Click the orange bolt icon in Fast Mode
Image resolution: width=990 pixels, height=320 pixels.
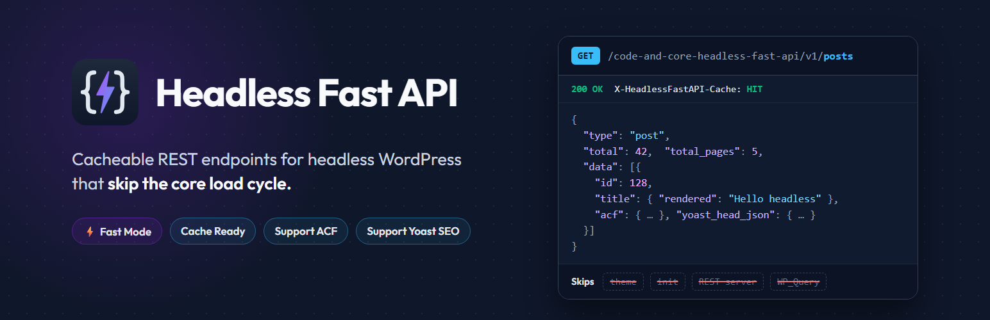coord(90,232)
